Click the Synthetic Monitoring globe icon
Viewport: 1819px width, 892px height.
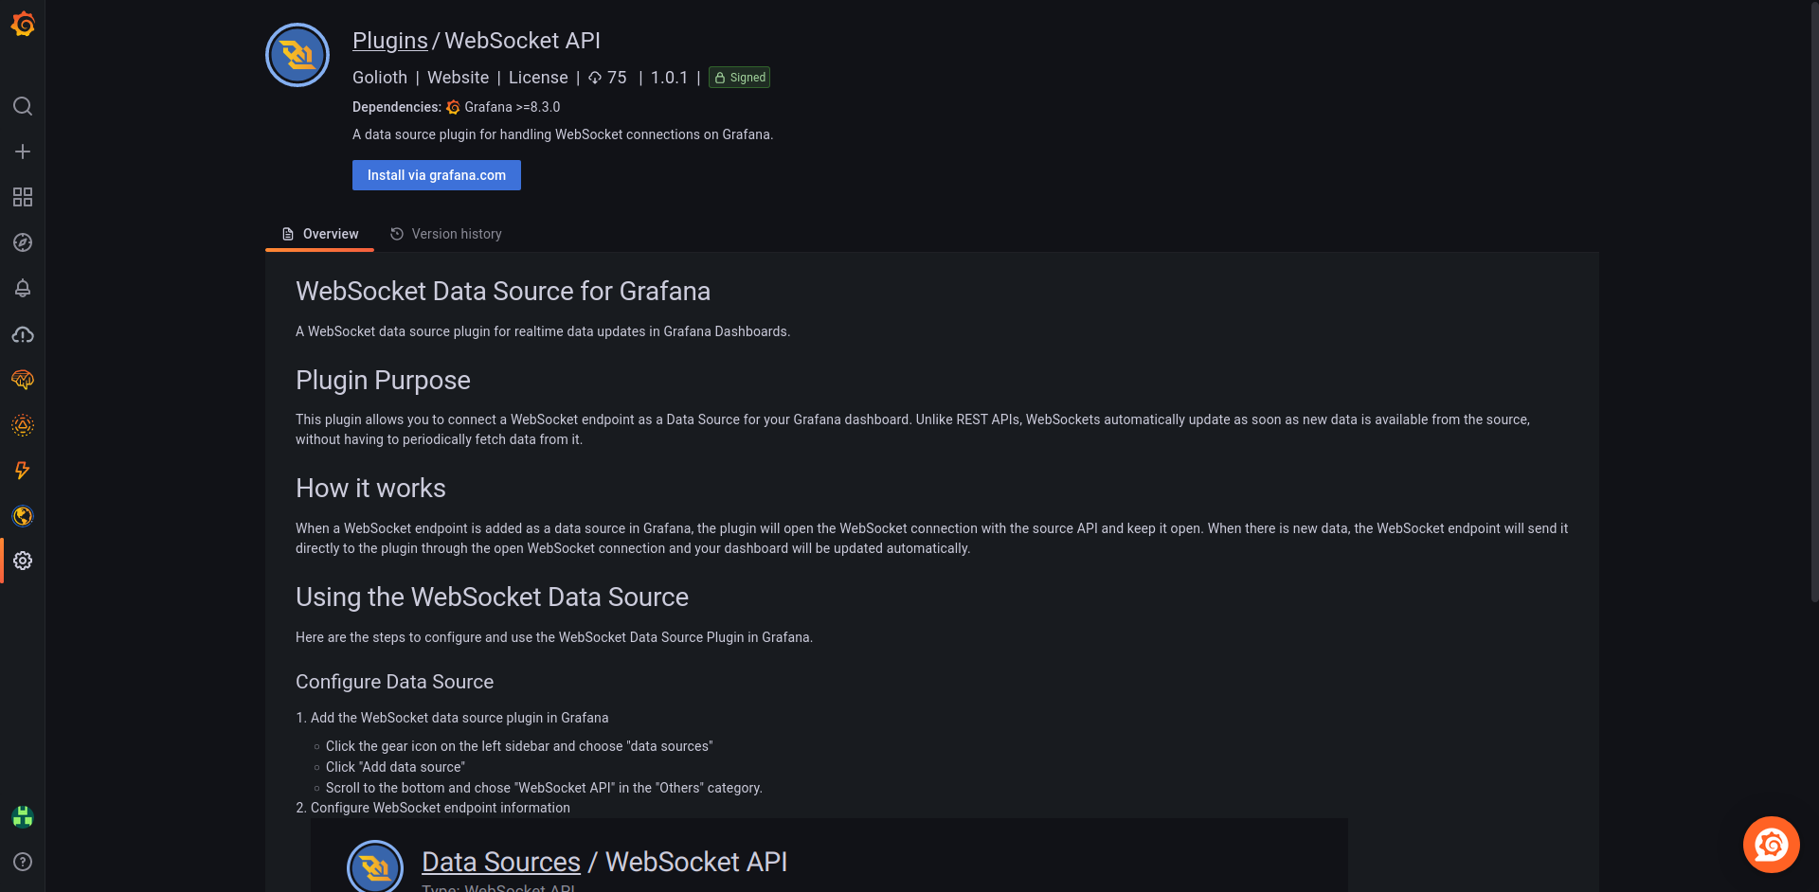click(23, 516)
